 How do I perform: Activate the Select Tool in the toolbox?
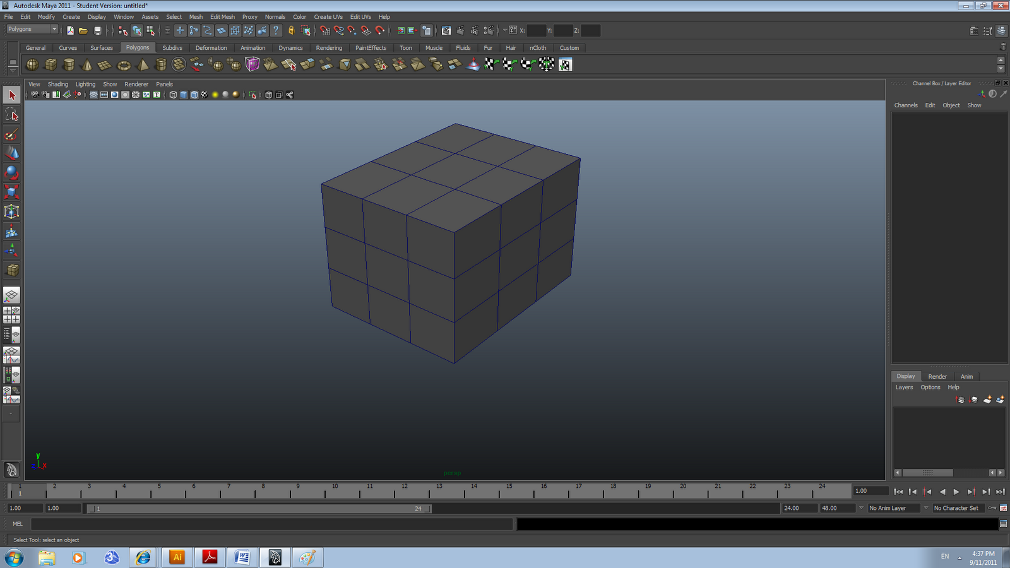coord(11,94)
